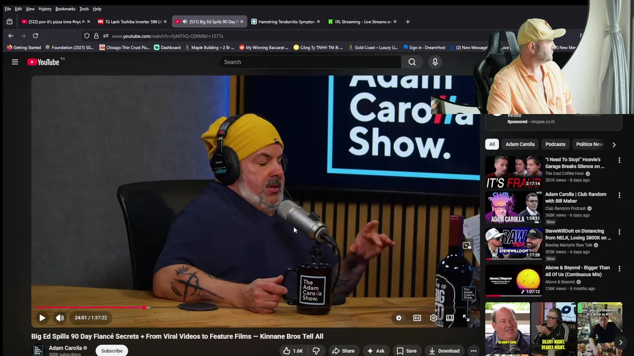Open options for the Hoovie's Garage video

pyautogui.click(x=619, y=160)
